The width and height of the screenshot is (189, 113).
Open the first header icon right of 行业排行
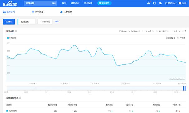[149, 3]
